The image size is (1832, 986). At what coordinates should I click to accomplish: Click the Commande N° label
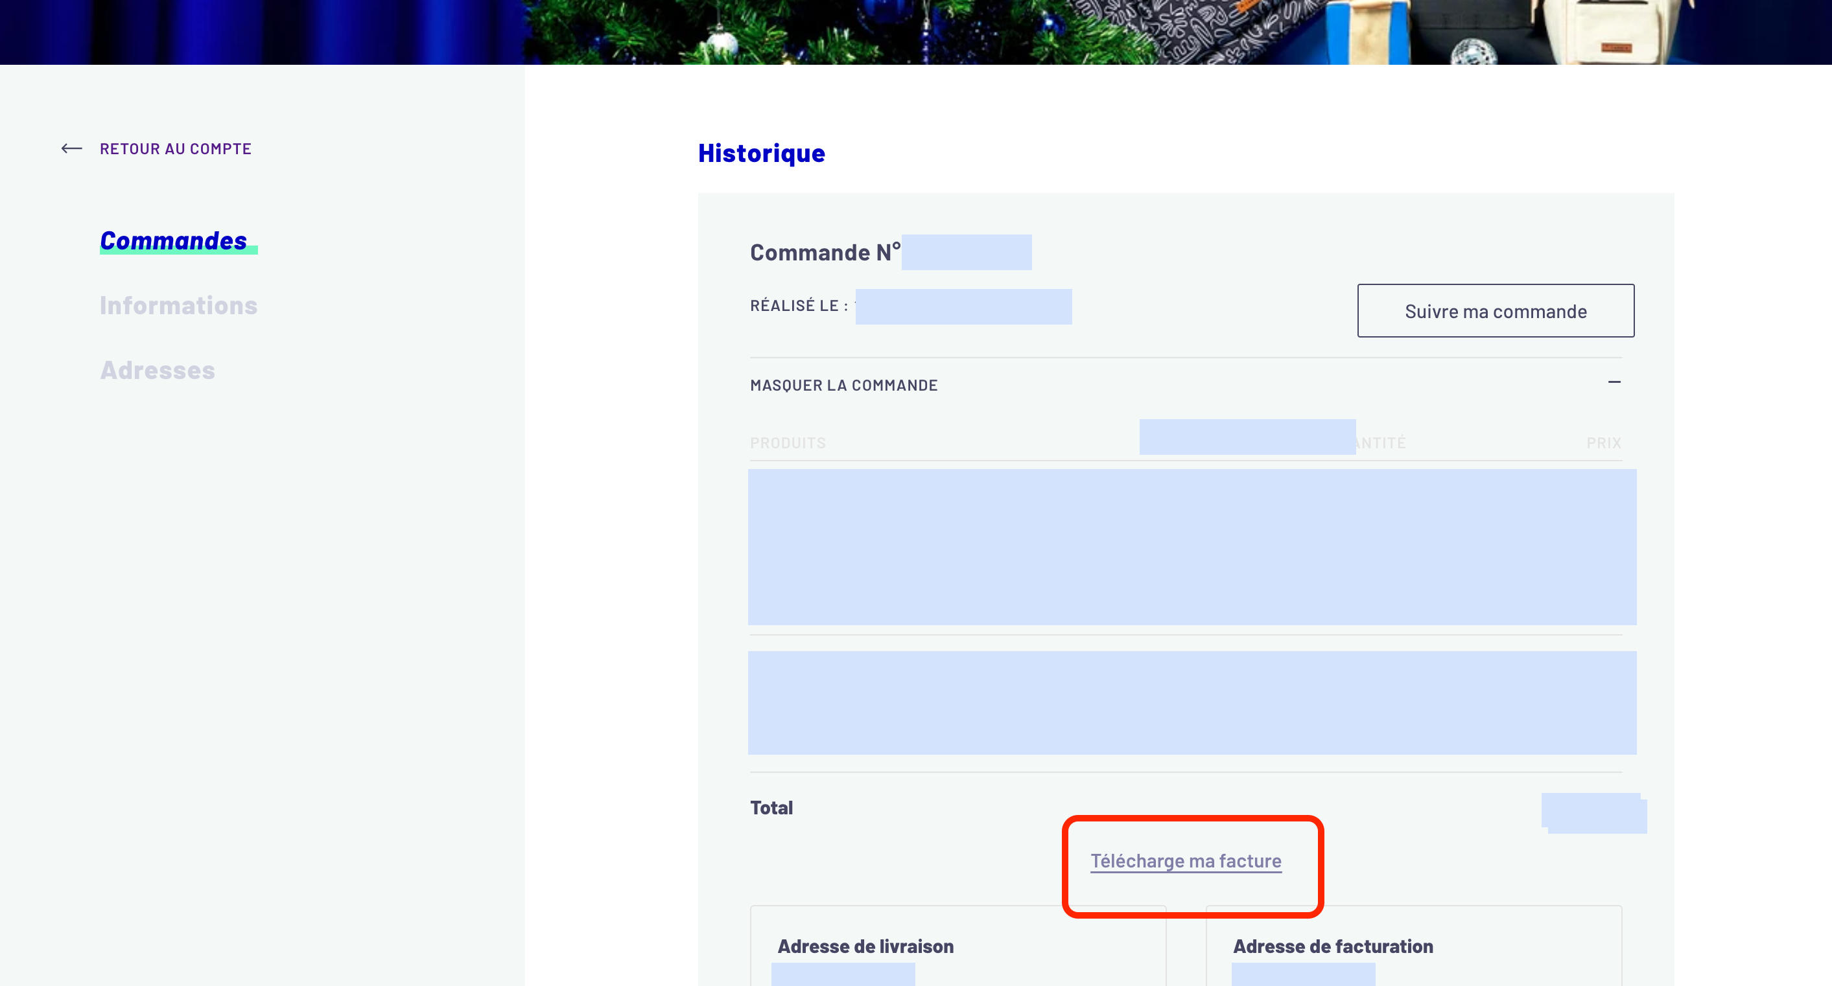coord(825,253)
